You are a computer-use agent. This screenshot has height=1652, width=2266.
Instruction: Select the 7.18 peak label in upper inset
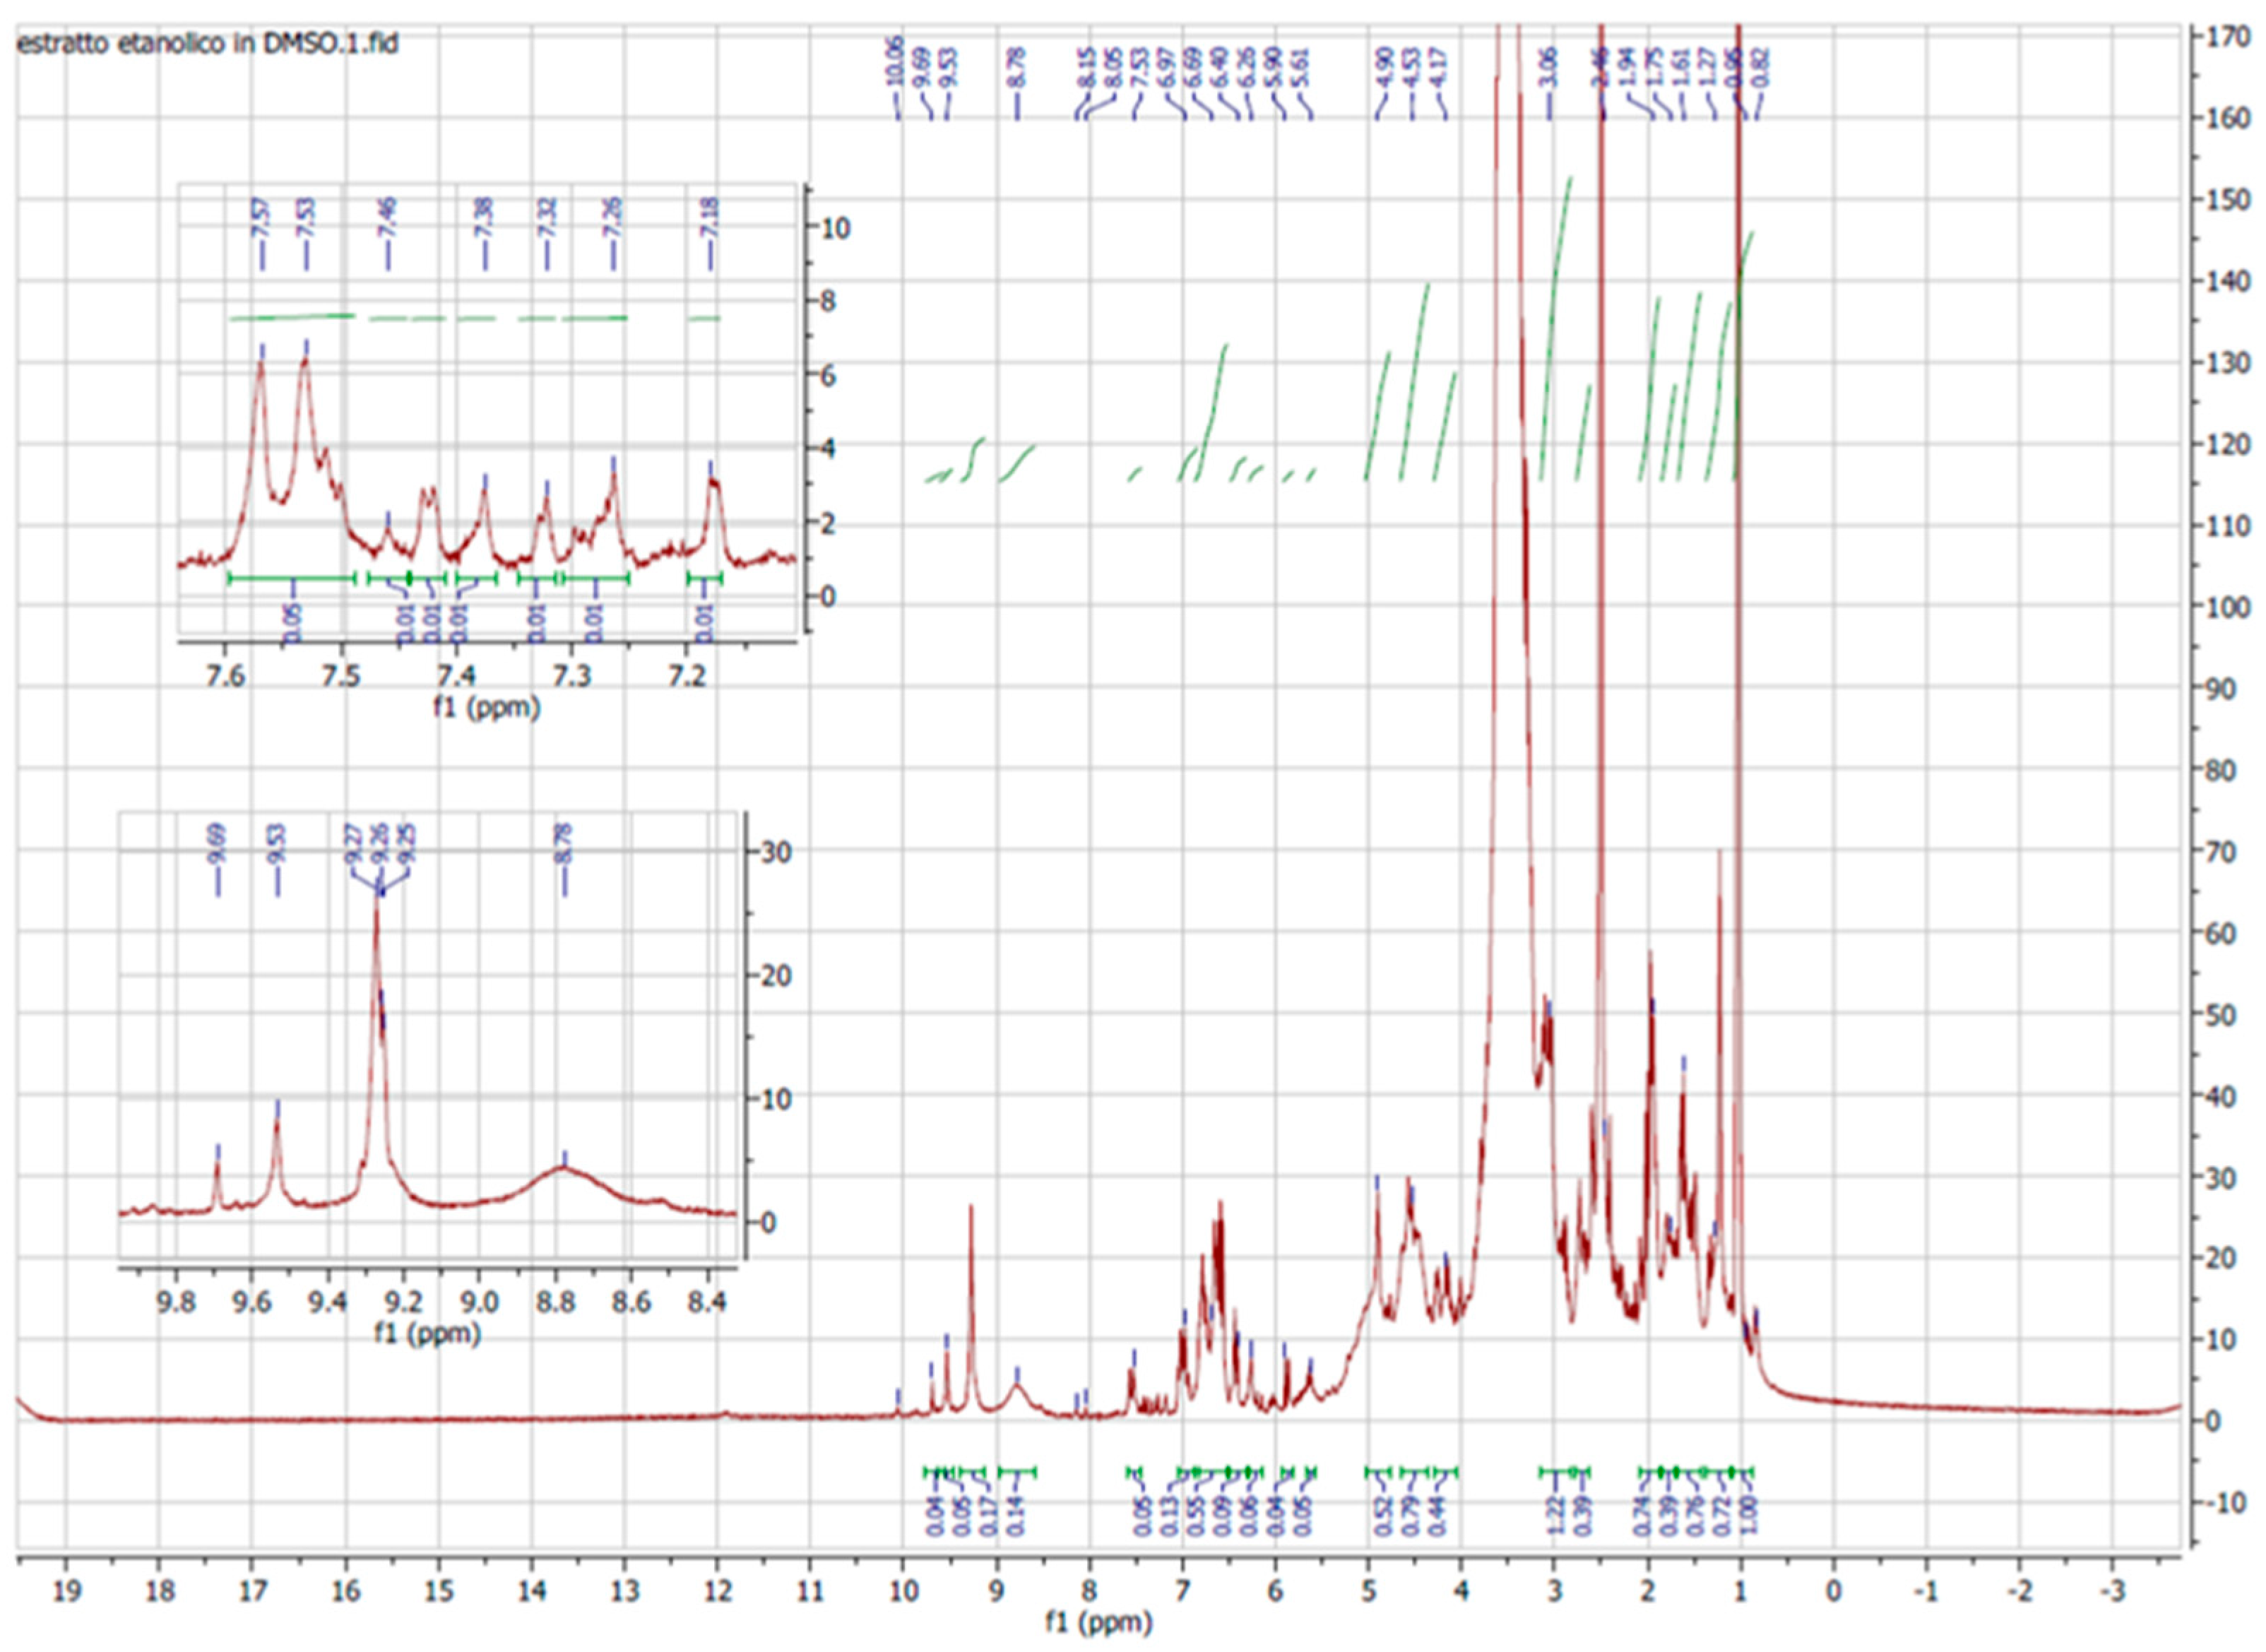point(710,218)
